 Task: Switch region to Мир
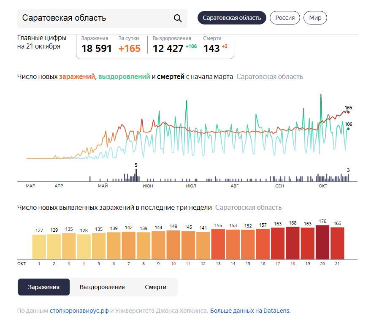(315, 18)
